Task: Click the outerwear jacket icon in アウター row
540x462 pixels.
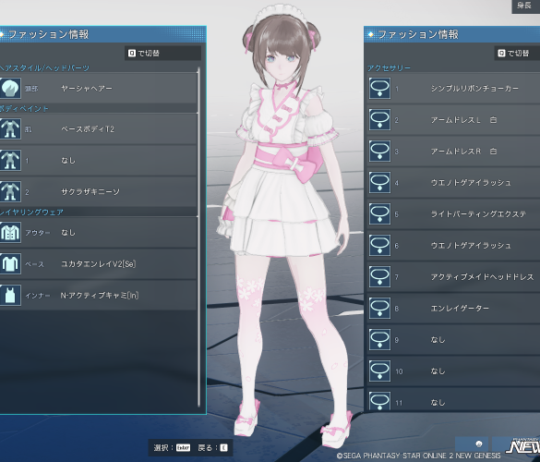Action: pos(10,232)
